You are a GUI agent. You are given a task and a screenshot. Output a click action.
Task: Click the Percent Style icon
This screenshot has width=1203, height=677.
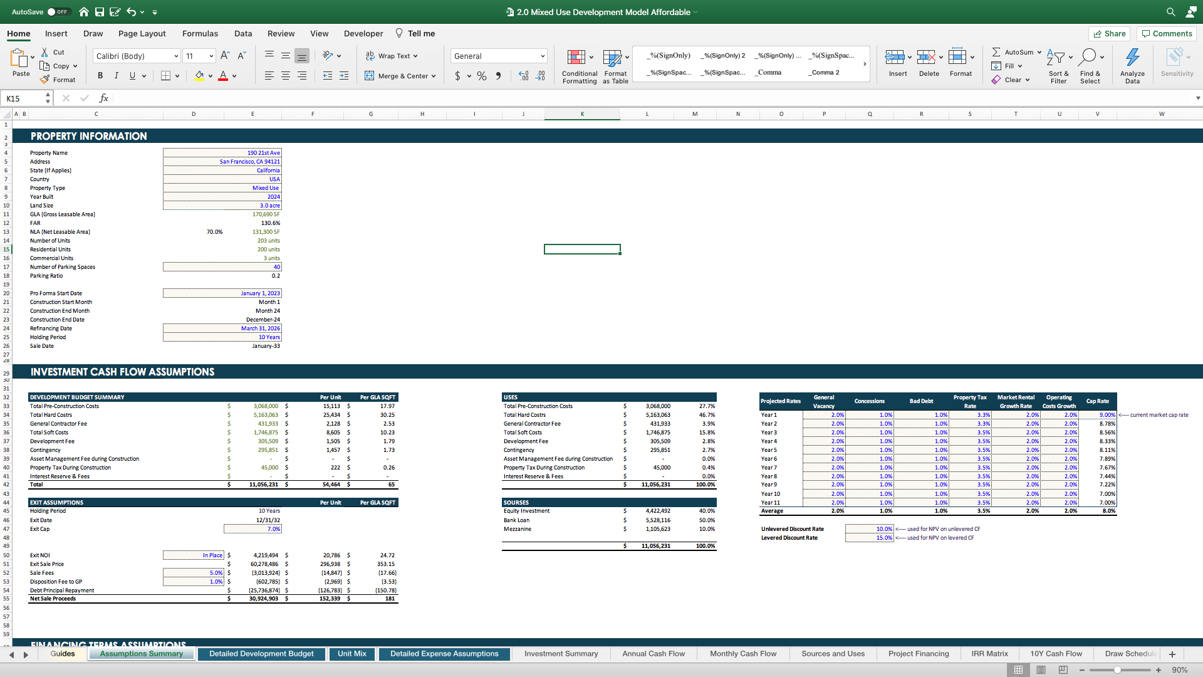click(481, 76)
